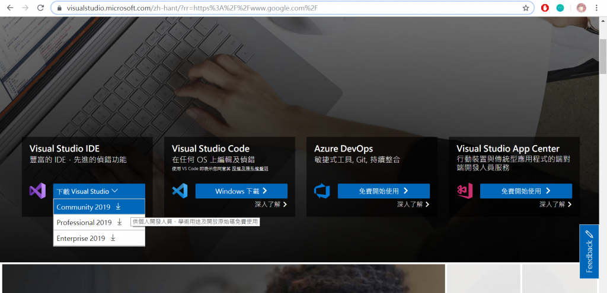Click the Visual Studio Code heading
This screenshot has height=293, width=607.
tap(210, 149)
